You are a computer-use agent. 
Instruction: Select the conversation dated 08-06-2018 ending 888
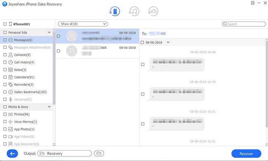pyautogui.click(x=97, y=51)
